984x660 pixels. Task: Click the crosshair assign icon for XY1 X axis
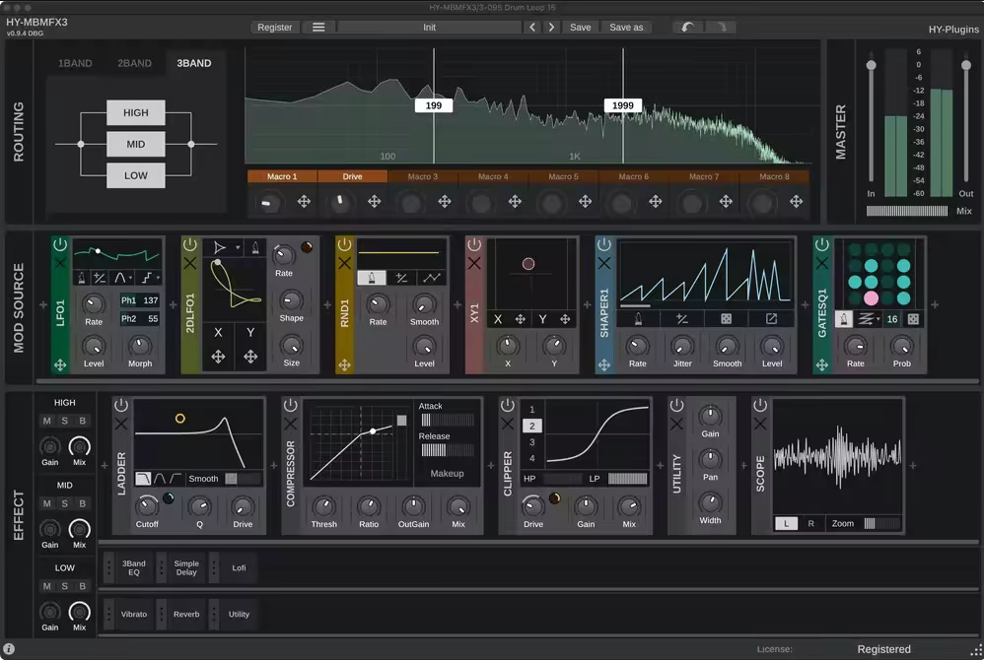tap(521, 320)
